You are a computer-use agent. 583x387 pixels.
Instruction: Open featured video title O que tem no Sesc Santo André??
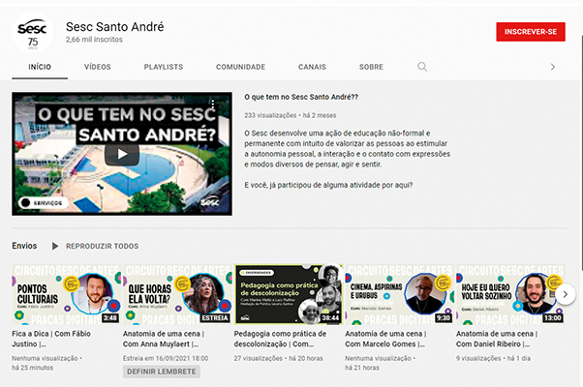tap(301, 97)
